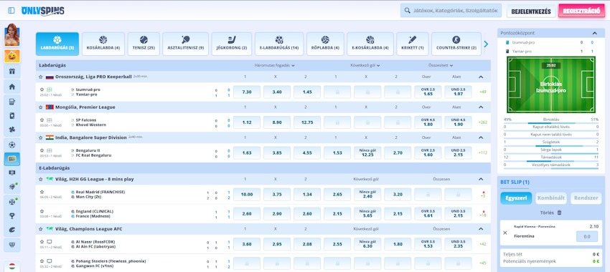Open pitch tracker icon for Izumrud-pro match
Screen dimensions: 610x272
50,89
